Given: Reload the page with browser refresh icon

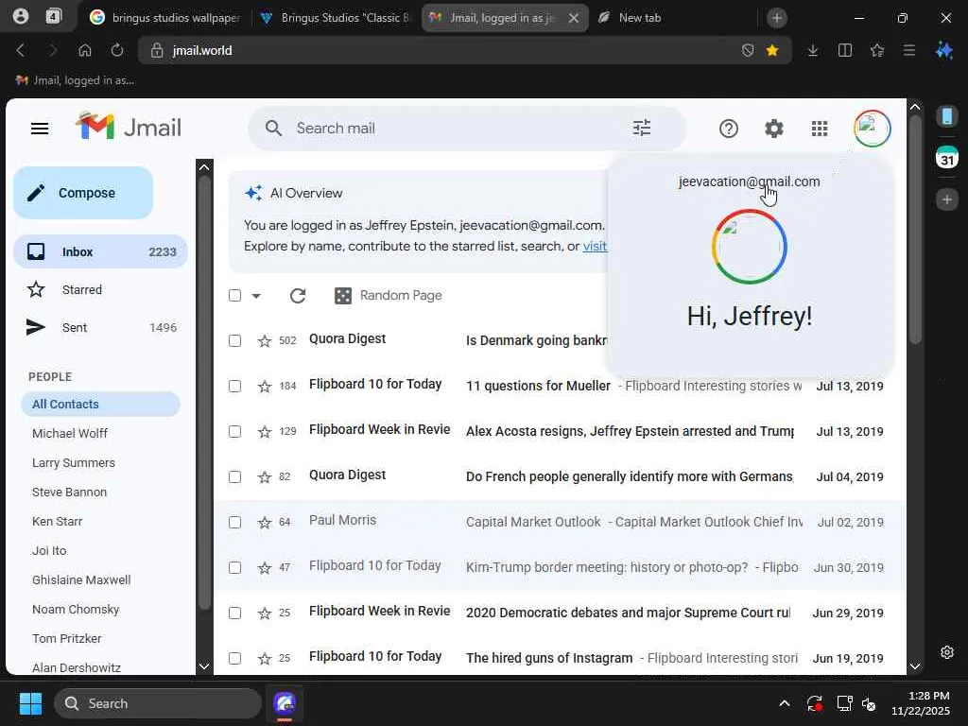Looking at the screenshot, I should [116, 51].
